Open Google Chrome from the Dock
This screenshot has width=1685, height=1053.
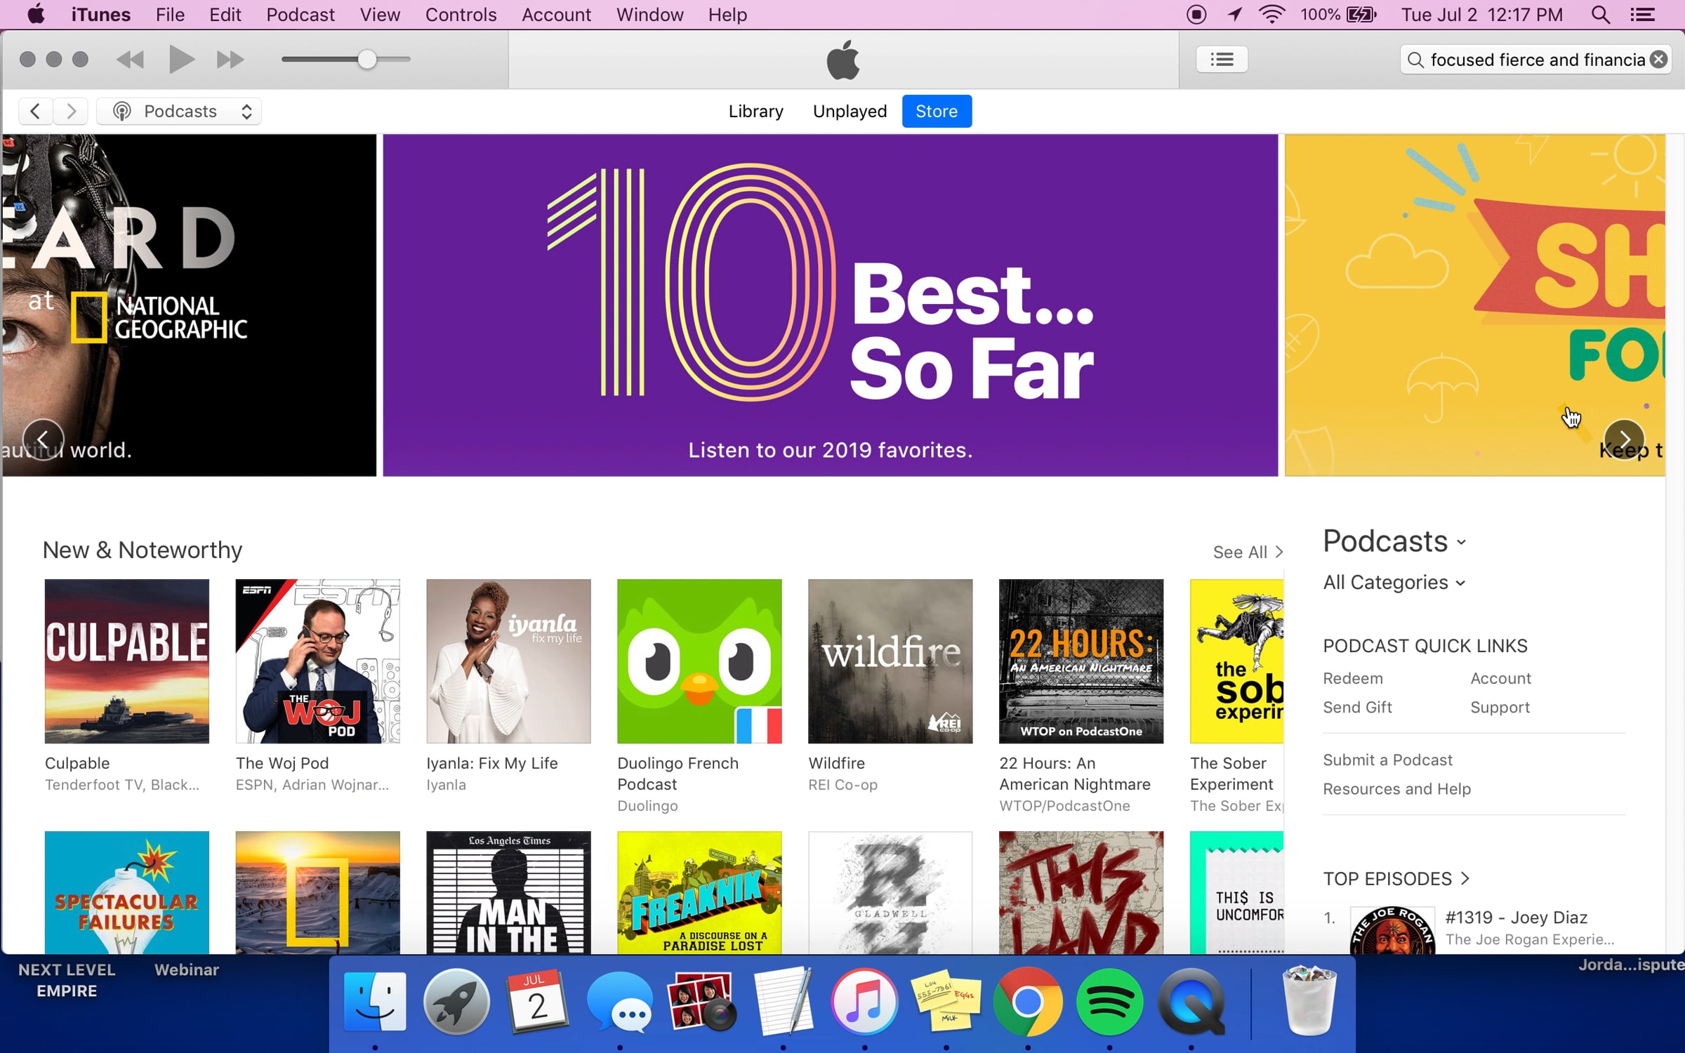[x=1028, y=1002]
